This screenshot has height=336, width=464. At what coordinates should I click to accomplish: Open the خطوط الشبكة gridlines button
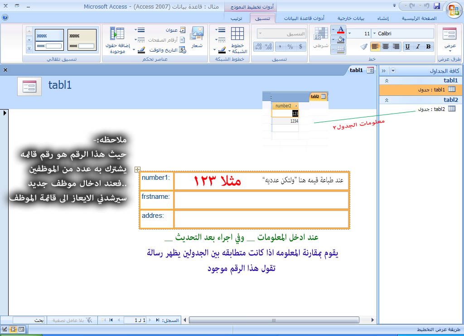click(x=237, y=40)
